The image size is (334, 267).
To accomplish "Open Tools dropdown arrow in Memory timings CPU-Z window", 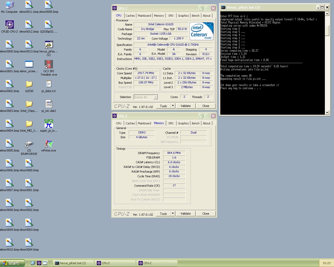I will (173, 214).
